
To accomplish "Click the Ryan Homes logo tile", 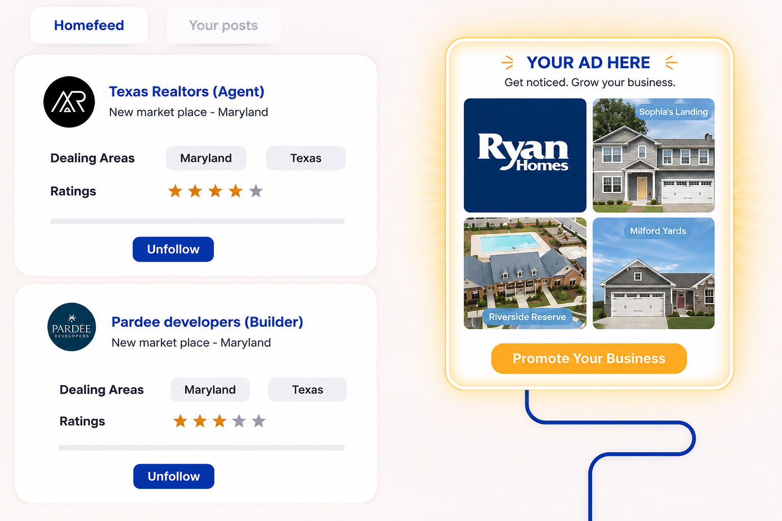I will pos(525,155).
